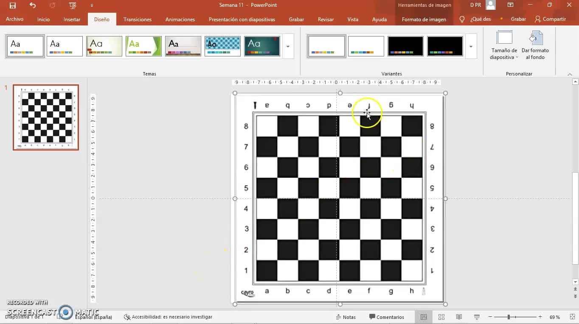
Task: Select slide 1 chessboard thumbnail
Action: (x=46, y=117)
